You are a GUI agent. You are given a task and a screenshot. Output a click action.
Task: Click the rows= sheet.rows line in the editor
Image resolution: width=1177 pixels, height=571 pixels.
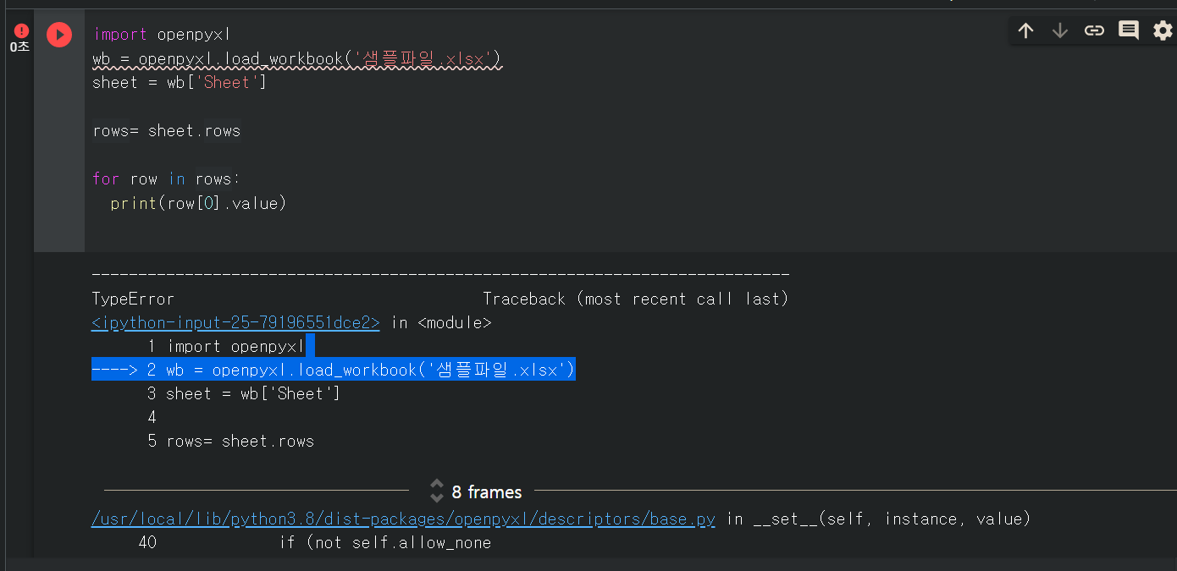tap(167, 131)
